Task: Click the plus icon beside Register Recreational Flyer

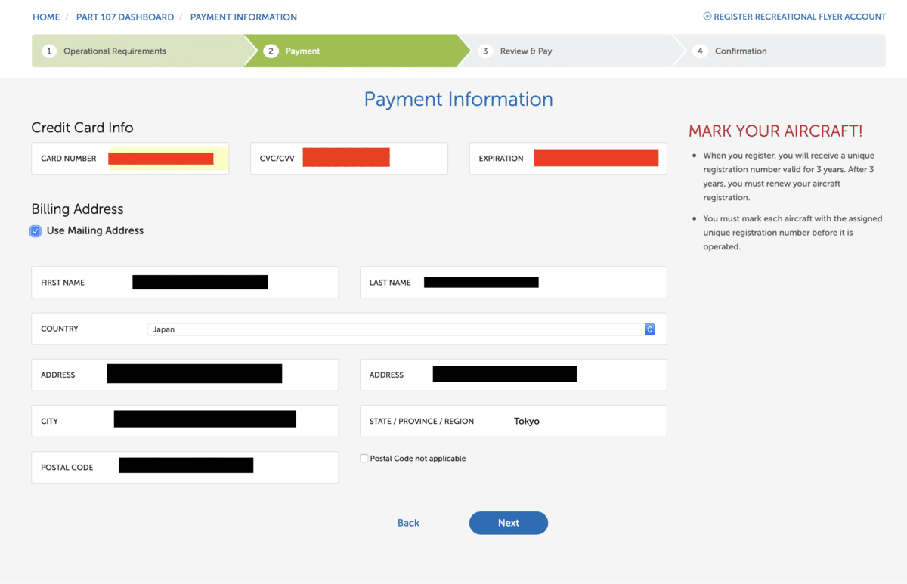Action: tap(707, 17)
